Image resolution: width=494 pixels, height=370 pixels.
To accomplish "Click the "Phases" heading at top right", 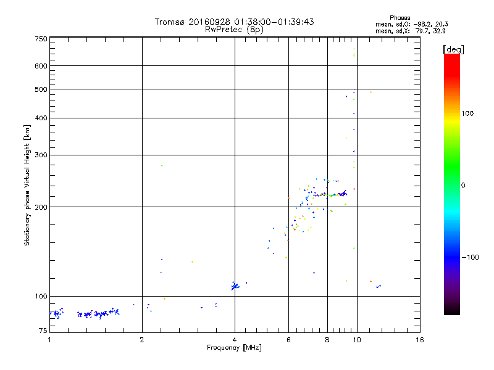I will 400,18.
